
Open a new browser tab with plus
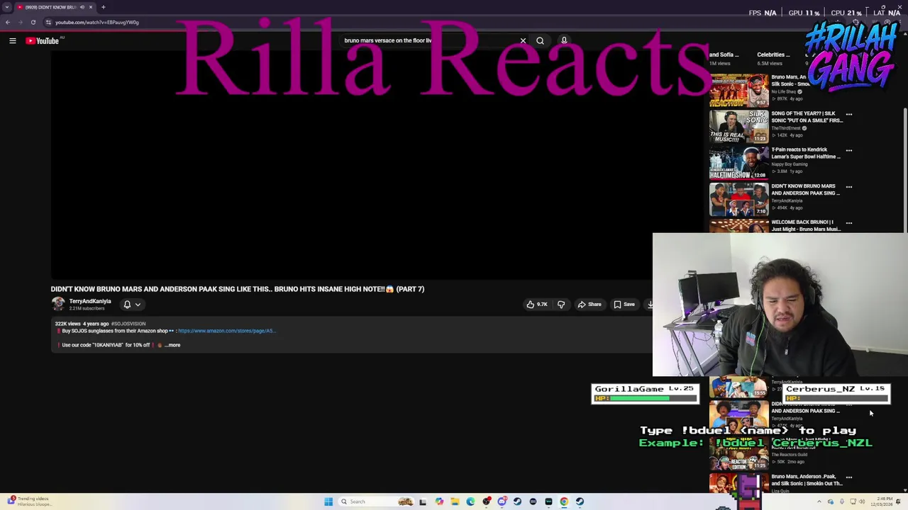(103, 7)
